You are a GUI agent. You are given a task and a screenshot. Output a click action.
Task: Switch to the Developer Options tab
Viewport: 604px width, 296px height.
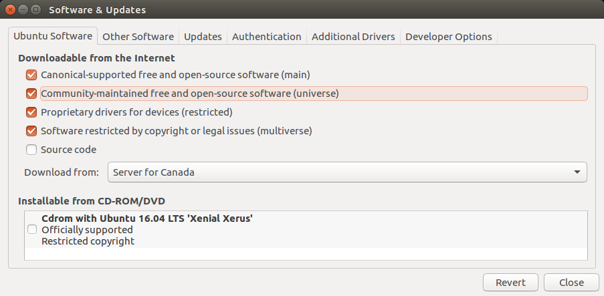[x=448, y=37]
